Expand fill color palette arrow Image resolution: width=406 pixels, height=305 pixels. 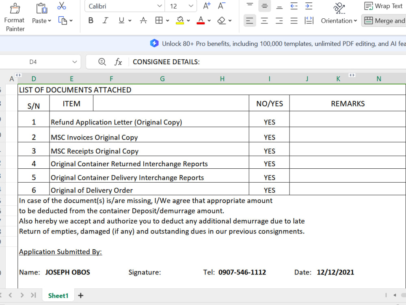click(188, 20)
